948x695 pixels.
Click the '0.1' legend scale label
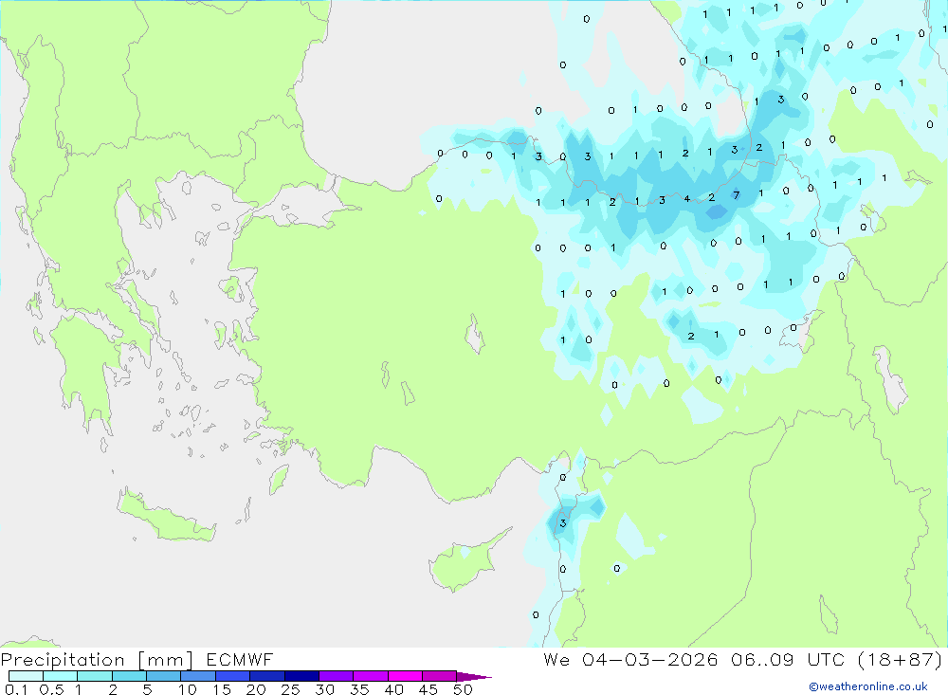pyautogui.click(x=16, y=689)
